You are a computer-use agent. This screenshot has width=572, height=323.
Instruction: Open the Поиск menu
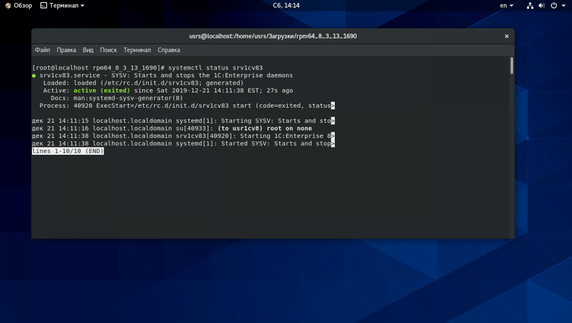tap(108, 50)
